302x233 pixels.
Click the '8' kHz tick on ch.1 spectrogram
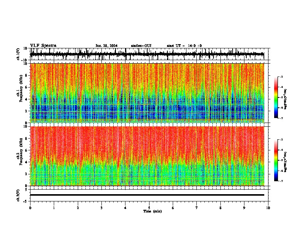pyautogui.click(x=26, y=75)
